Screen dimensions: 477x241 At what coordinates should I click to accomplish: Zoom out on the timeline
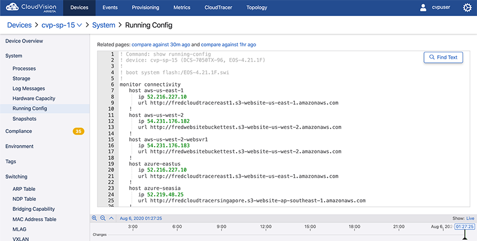click(103, 218)
